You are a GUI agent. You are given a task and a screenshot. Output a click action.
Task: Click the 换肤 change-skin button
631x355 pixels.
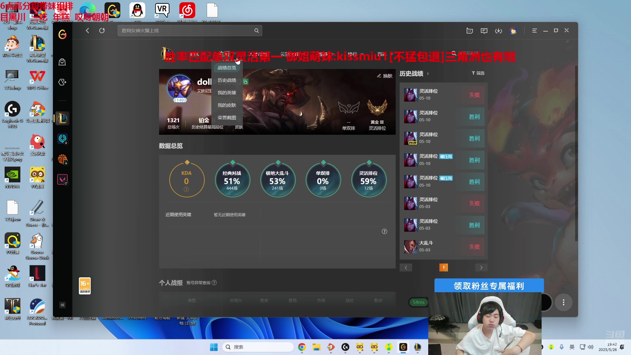click(x=385, y=76)
